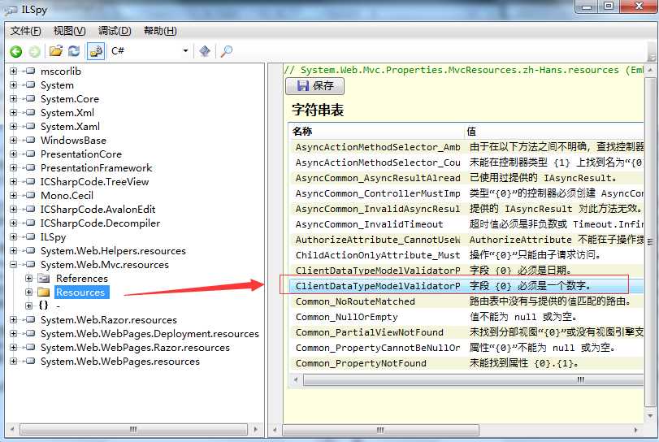The image size is (659, 442).
Task: Expand the Resources folder node
Action: click(x=28, y=292)
